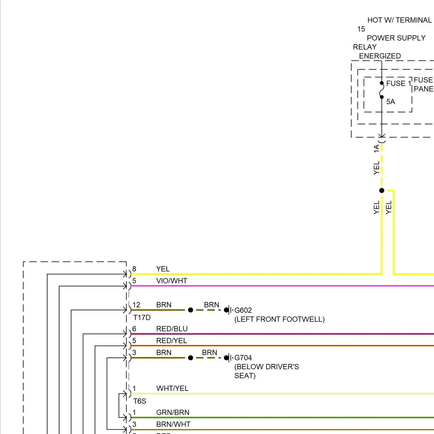Viewport: 434px width, 434px height.
Task: Click pin number 6 on the RED/BLU wire
Action: (134, 329)
